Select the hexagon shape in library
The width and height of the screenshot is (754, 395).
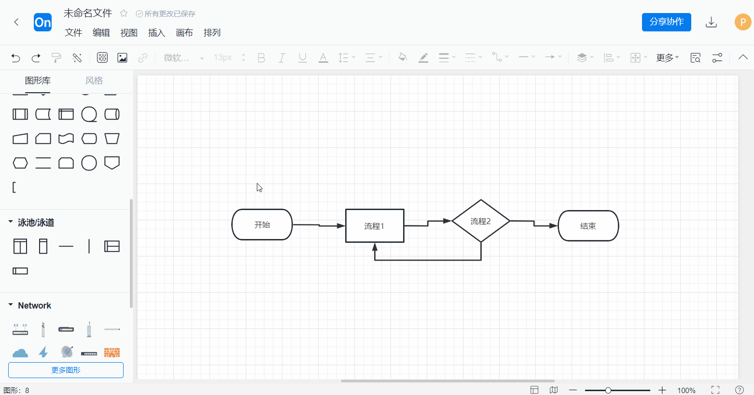click(x=20, y=163)
